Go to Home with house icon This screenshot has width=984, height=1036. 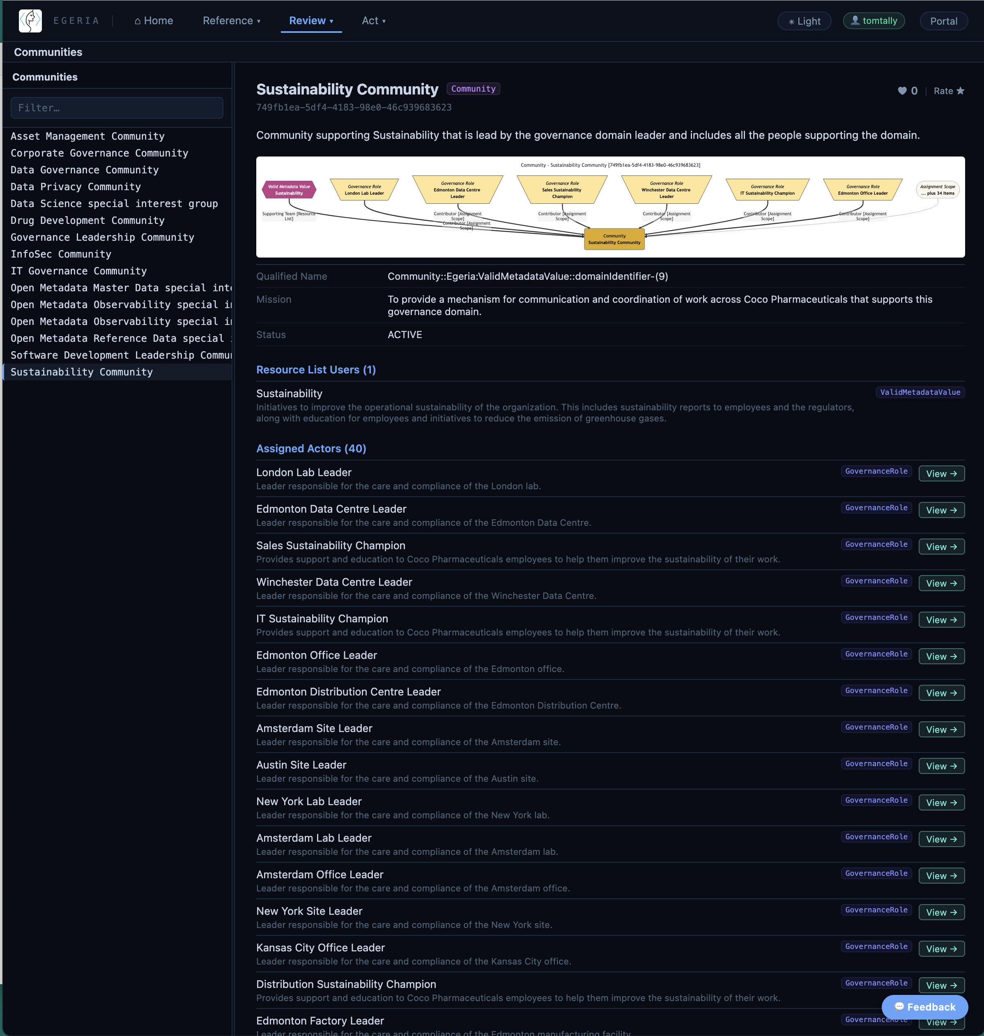point(154,21)
